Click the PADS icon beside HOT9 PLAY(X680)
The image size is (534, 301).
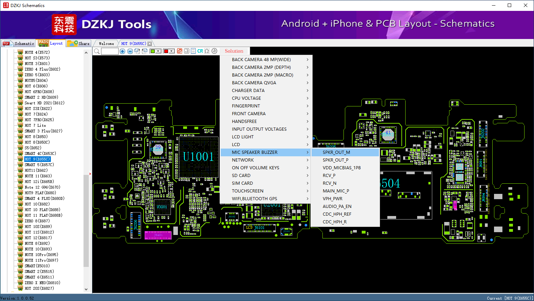point(20,193)
